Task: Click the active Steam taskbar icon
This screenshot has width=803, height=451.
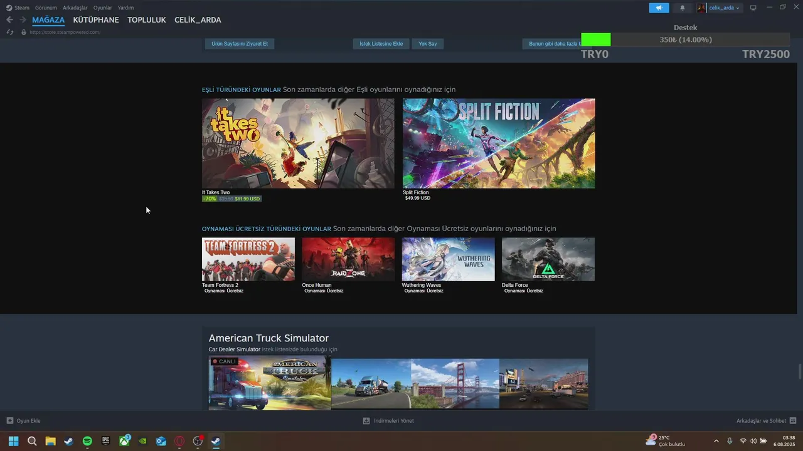Action: point(216,441)
